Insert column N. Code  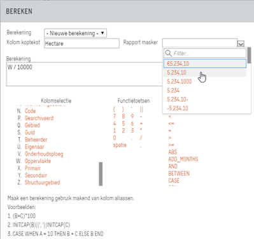[x=30, y=111]
